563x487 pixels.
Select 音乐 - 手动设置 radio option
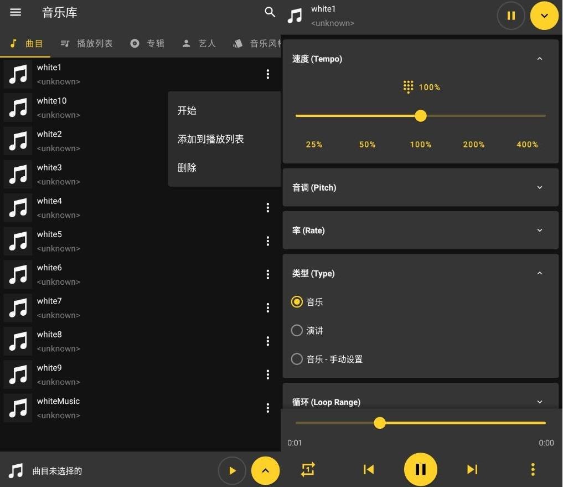click(x=297, y=359)
